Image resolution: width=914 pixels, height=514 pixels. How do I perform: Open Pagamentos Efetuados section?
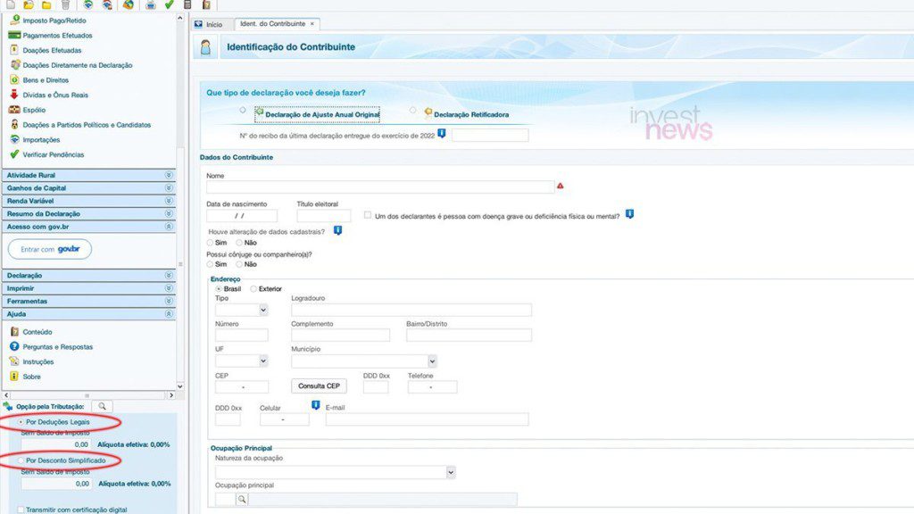57,36
